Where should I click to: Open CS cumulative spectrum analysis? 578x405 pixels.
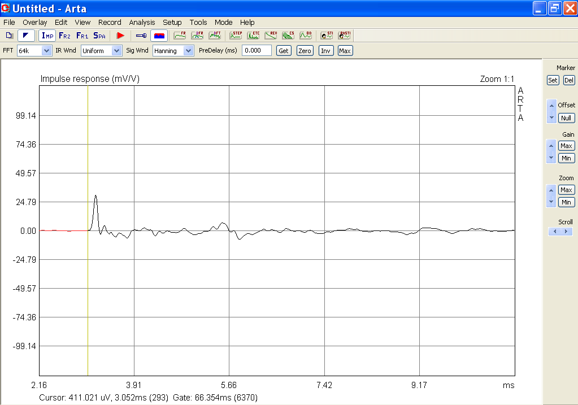tap(288, 36)
